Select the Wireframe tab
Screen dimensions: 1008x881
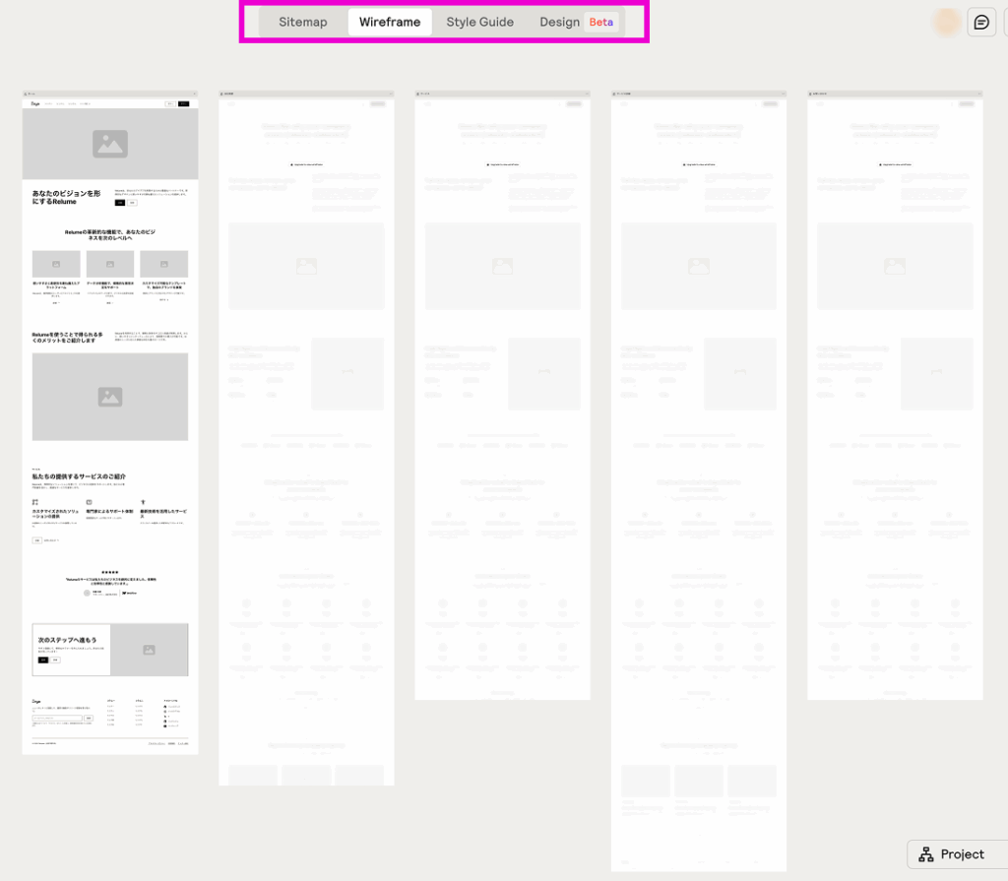(x=390, y=22)
